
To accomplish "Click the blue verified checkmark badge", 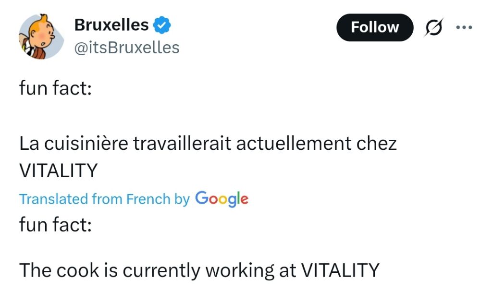I will (x=162, y=25).
